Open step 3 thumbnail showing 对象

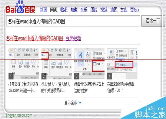89,63
